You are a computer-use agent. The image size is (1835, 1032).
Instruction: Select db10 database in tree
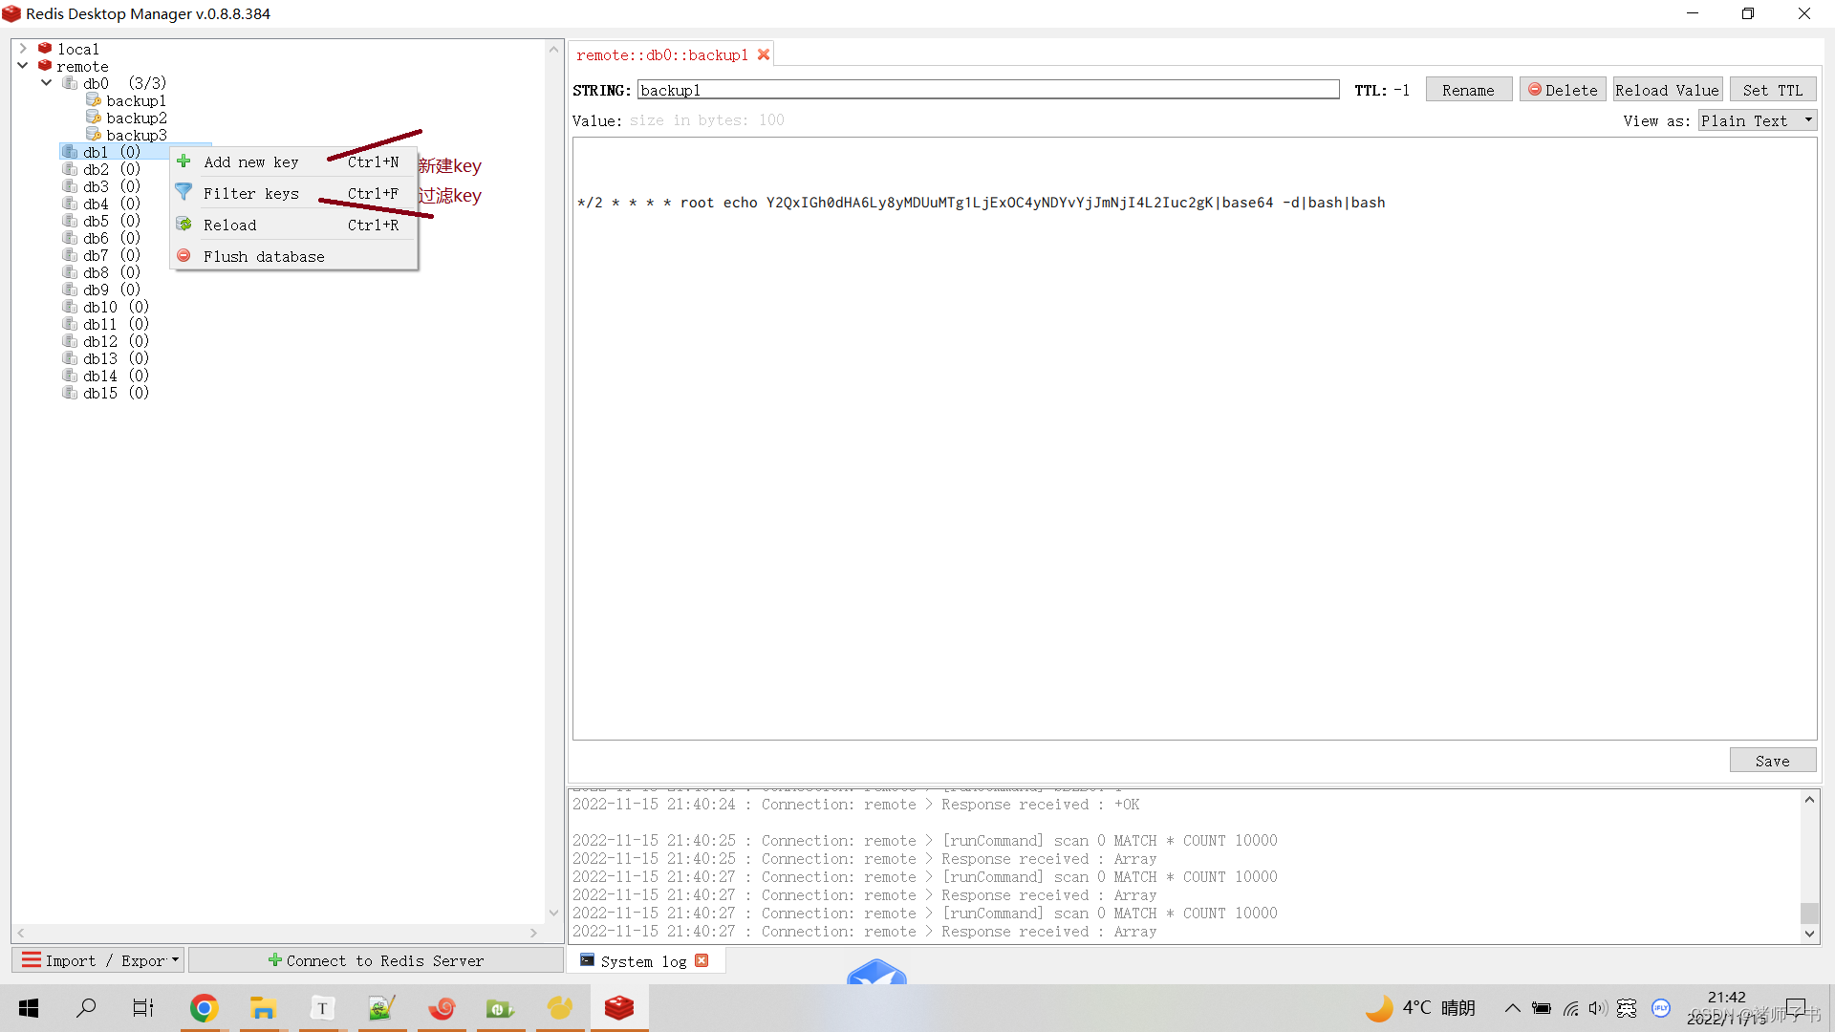coord(116,307)
